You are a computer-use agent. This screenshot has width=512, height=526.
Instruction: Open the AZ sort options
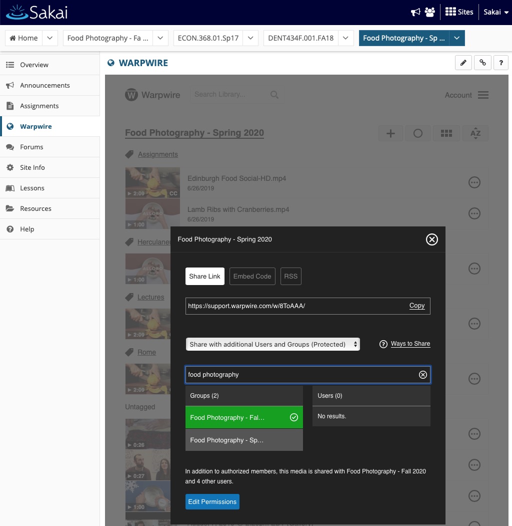click(475, 134)
